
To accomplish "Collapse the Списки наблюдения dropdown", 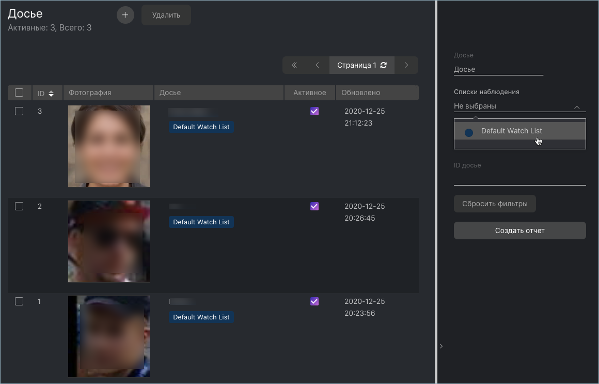I will pyautogui.click(x=577, y=107).
